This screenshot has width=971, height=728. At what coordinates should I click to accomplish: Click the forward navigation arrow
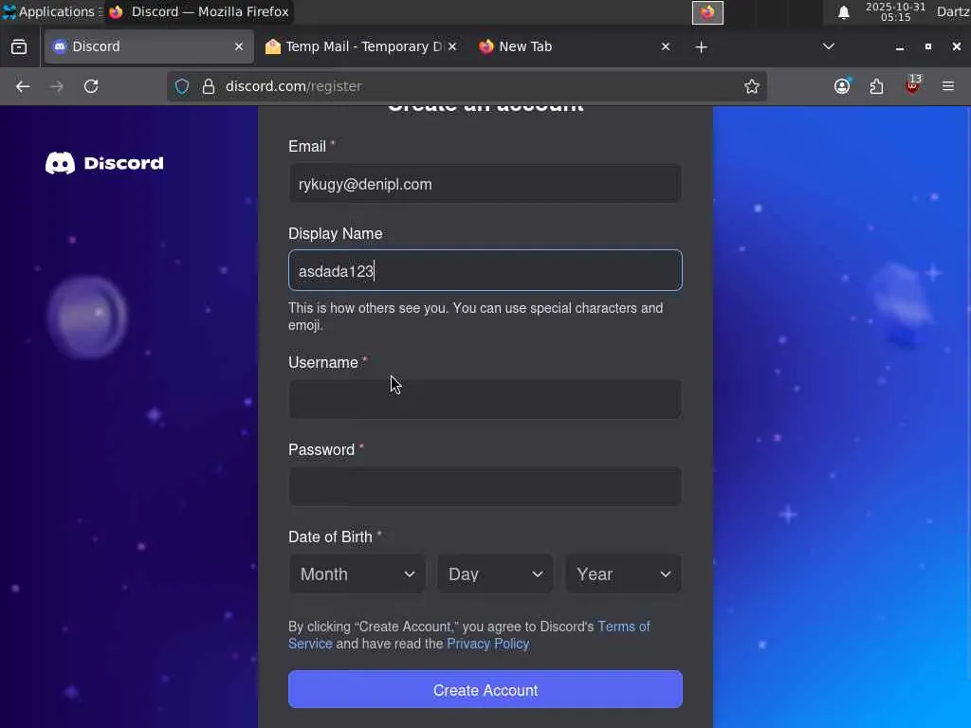coord(56,86)
